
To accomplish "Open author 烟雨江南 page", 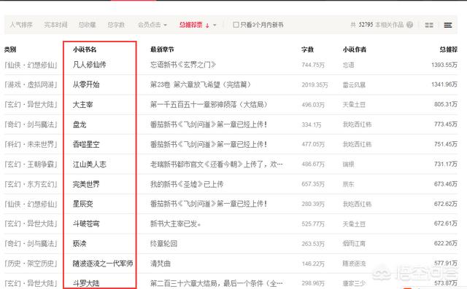I will (354, 244).
